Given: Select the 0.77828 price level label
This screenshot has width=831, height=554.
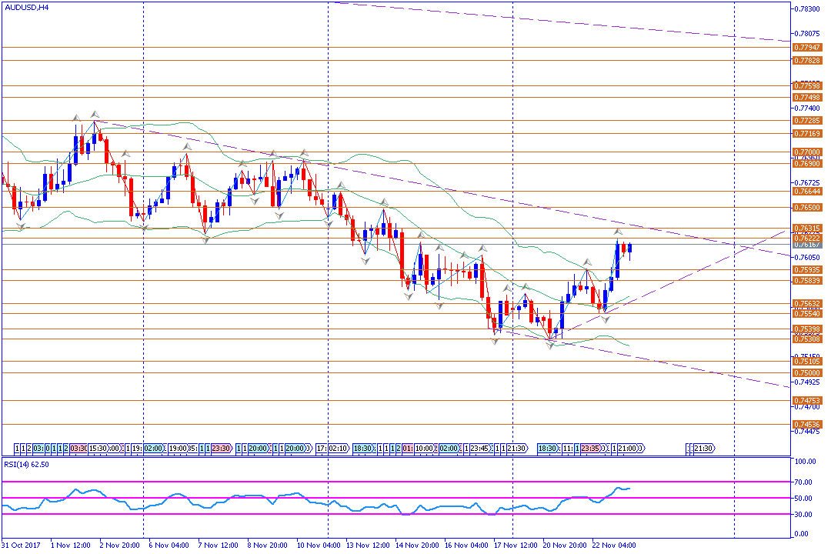Looking at the screenshot, I should point(807,61).
